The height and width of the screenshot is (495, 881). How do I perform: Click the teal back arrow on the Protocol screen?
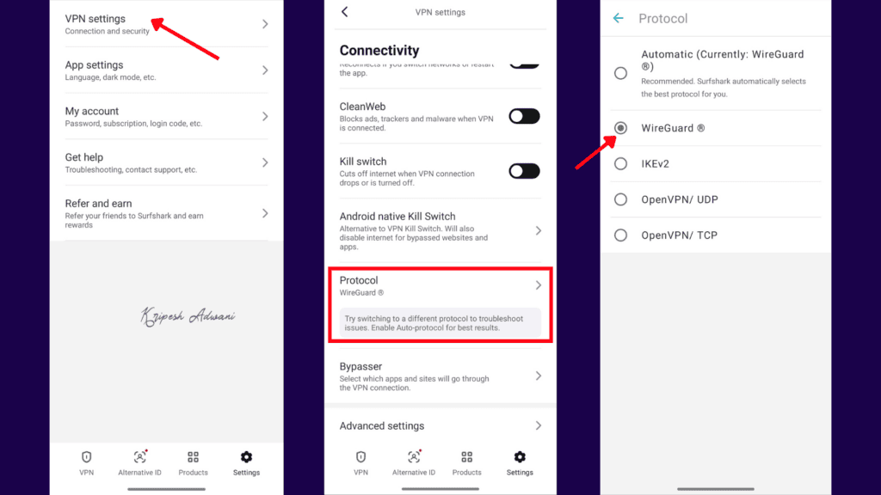point(618,18)
